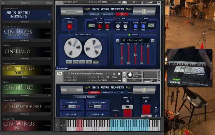The width and height of the screenshot is (215, 135).
Task: Adjust EQ Mid gain white knob
Action: pyautogui.click(x=118, y=26)
